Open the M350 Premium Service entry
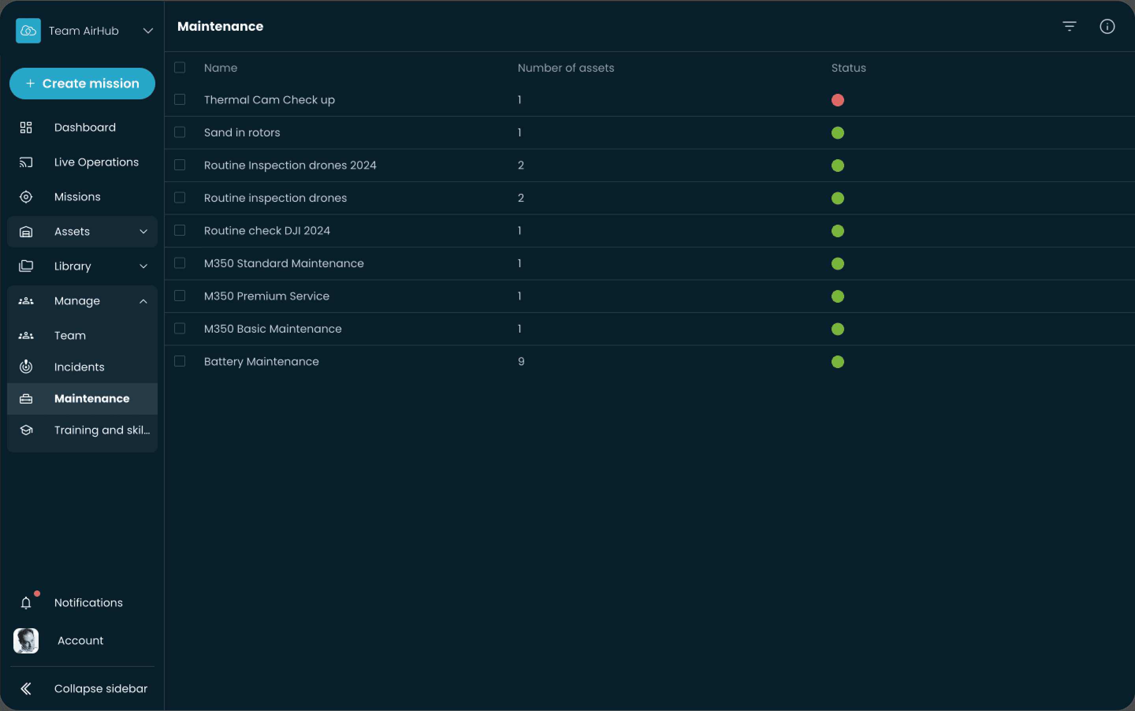 pos(266,296)
